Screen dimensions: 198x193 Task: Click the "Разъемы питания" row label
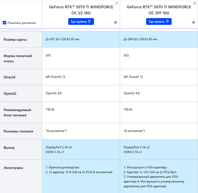pos(18,131)
